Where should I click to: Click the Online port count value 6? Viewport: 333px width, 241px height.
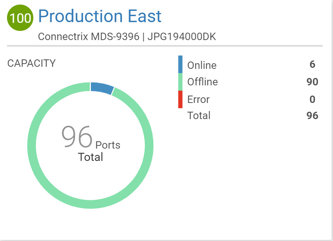312,64
